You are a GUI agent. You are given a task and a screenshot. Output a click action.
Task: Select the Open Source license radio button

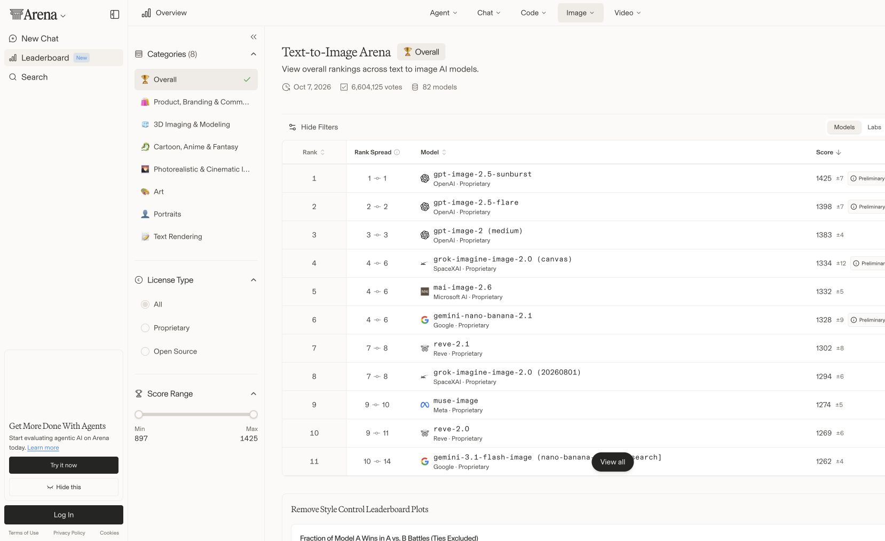tap(145, 351)
